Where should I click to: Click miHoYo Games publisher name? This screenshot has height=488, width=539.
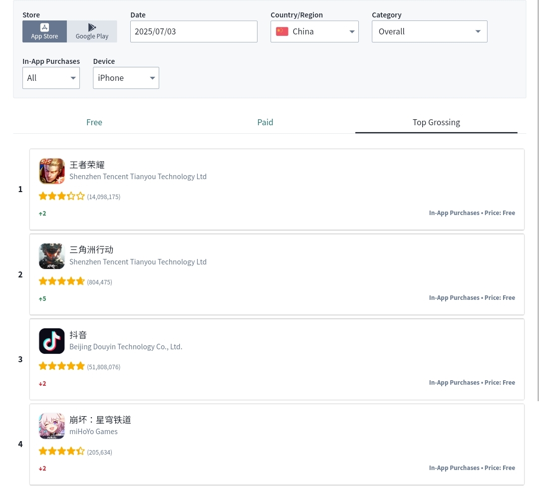coord(93,431)
